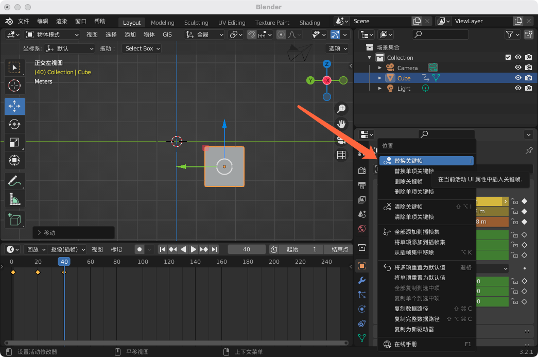Toggle proportional editing in the header
This screenshot has width=538, height=357.
pos(281,35)
